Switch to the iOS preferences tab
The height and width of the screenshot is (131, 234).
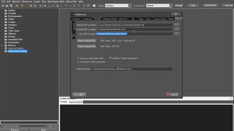(x=133, y=19)
